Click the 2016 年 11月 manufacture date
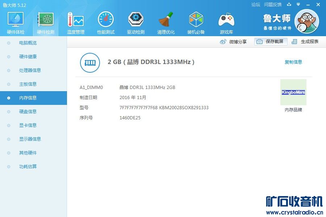This screenshot has height=217, width=326. pyautogui.click(x=133, y=98)
